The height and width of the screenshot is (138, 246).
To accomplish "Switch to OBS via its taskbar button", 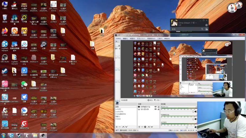I will pyautogui.click(x=43, y=135).
